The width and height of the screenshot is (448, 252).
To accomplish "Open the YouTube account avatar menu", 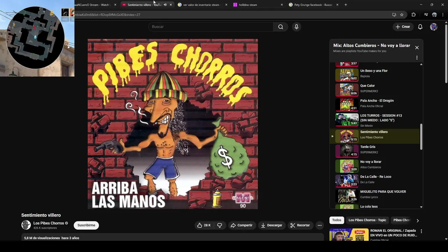I will pyautogui.click(x=434, y=27).
